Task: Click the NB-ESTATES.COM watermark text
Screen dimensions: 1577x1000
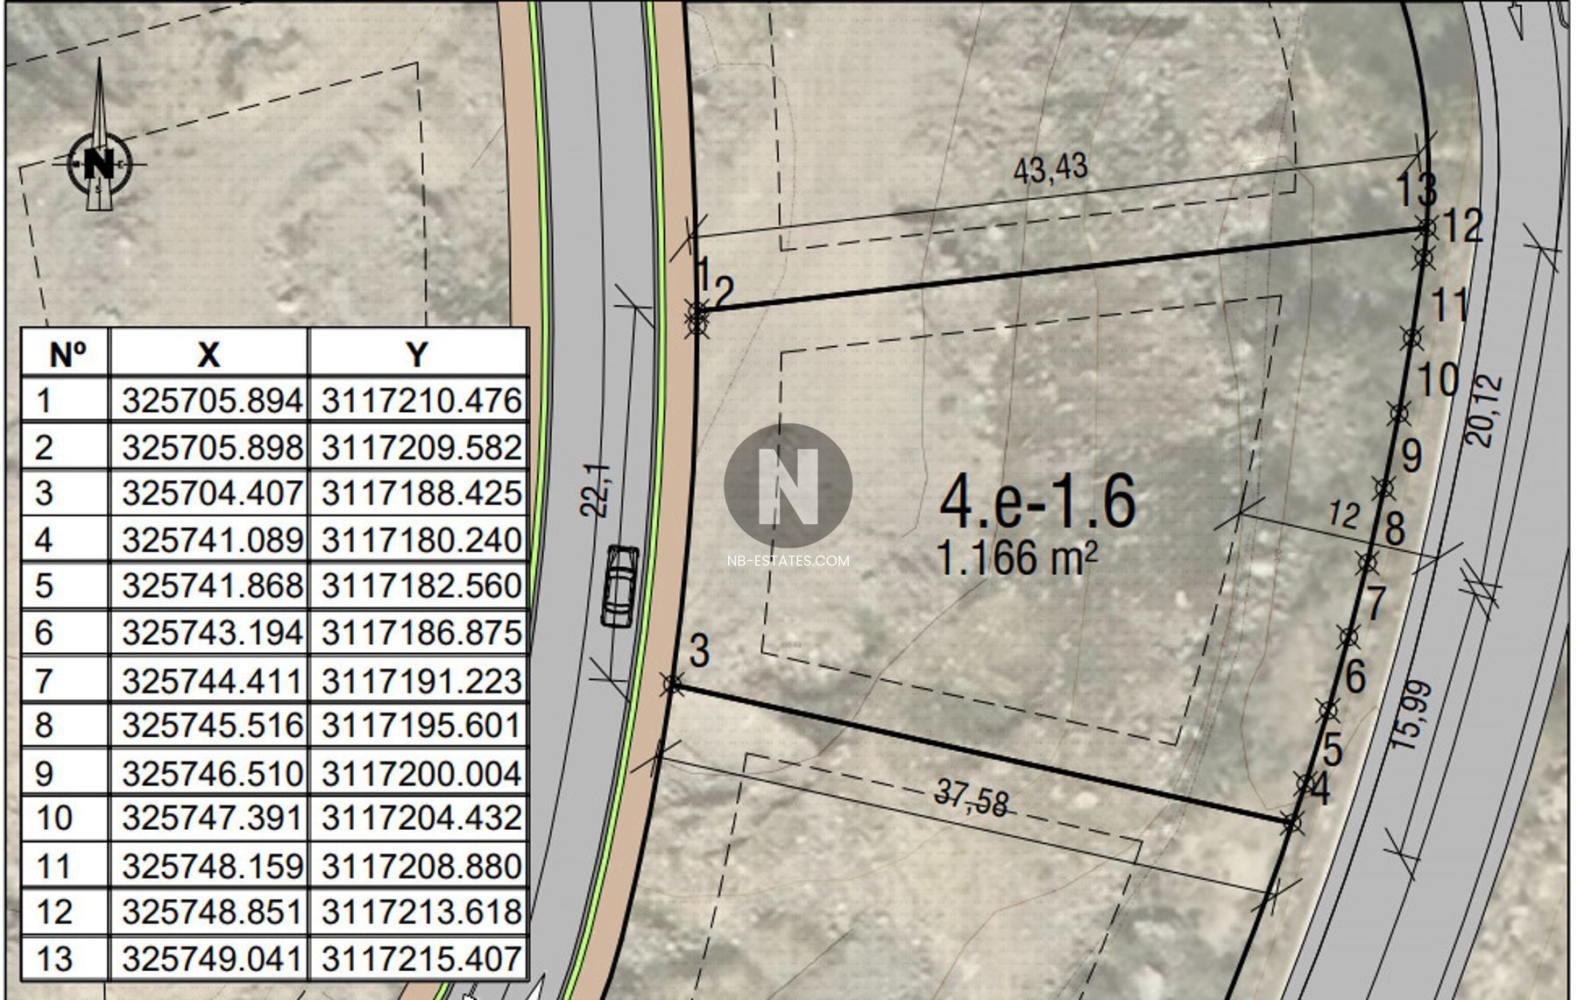Action: coord(788,561)
